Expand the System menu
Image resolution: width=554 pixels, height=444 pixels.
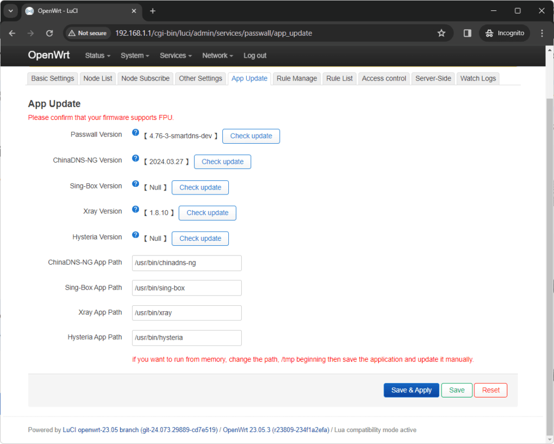(135, 56)
